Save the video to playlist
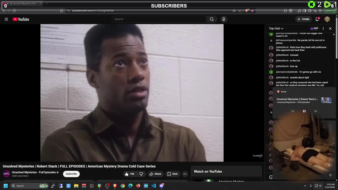 tap(172, 174)
